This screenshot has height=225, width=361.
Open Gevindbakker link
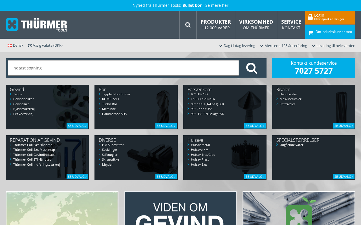(23, 99)
